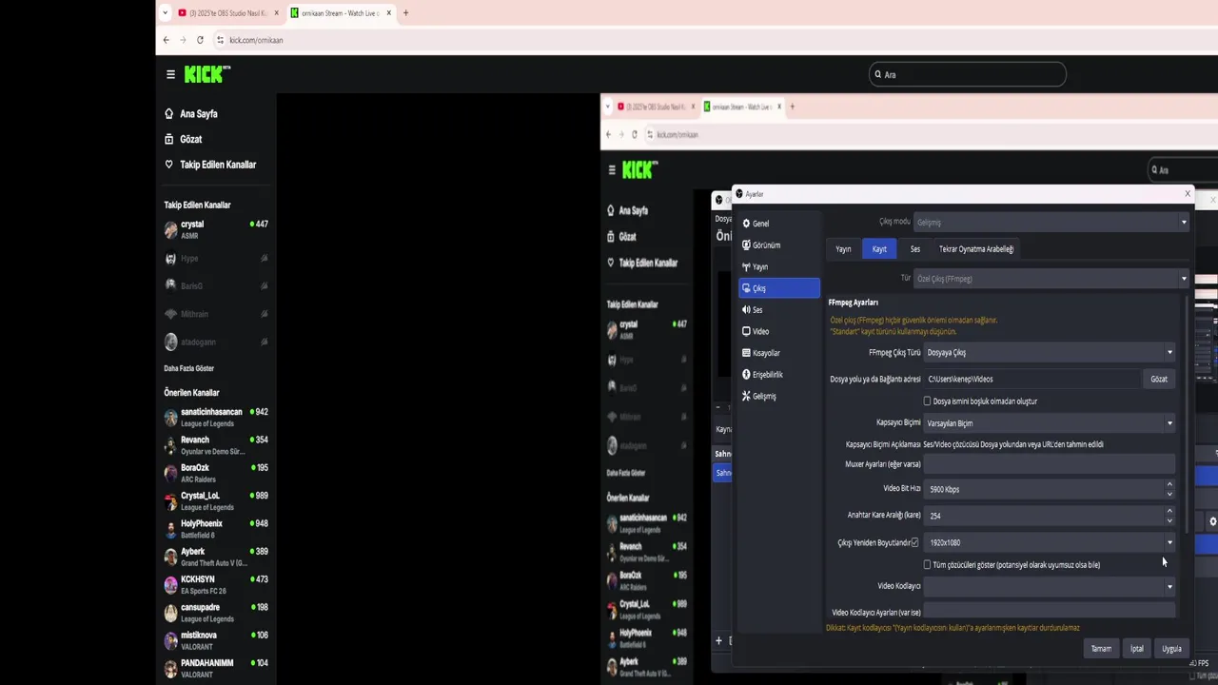
Task: Click Daha Fazla Göster in outer sidebar
Action: pyautogui.click(x=188, y=368)
